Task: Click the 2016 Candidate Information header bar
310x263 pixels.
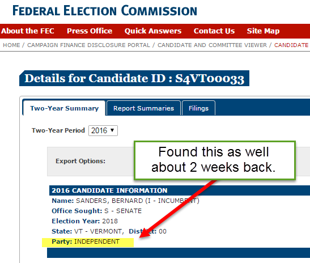Action: pyautogui.click(x=180, y=190)
